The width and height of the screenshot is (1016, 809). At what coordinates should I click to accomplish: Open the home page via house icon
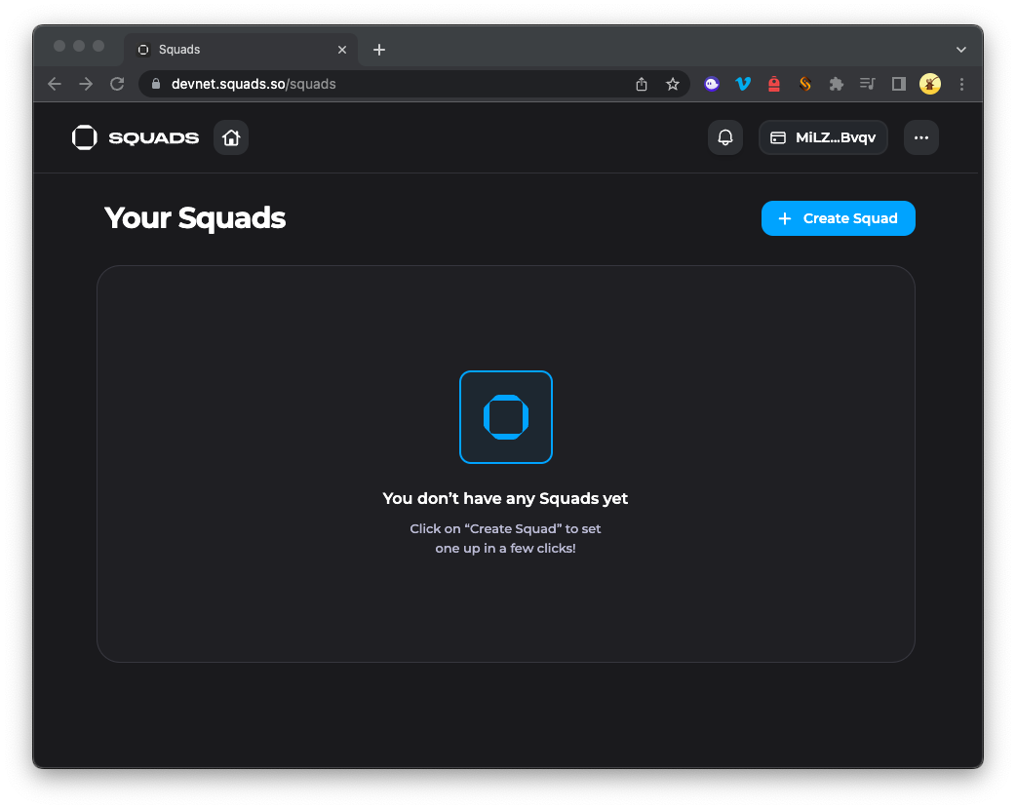[x=231, y=137]
